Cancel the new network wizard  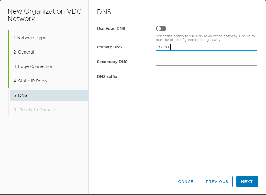(x=187, y=181)
